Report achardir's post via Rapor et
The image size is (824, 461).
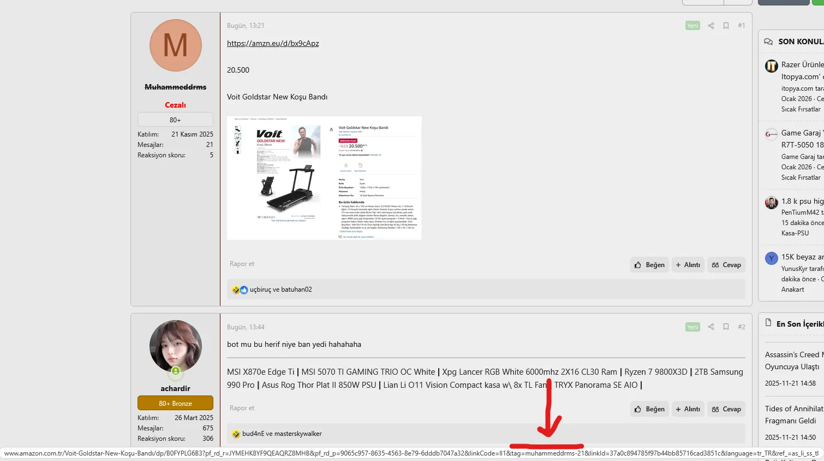pos(242,408)
